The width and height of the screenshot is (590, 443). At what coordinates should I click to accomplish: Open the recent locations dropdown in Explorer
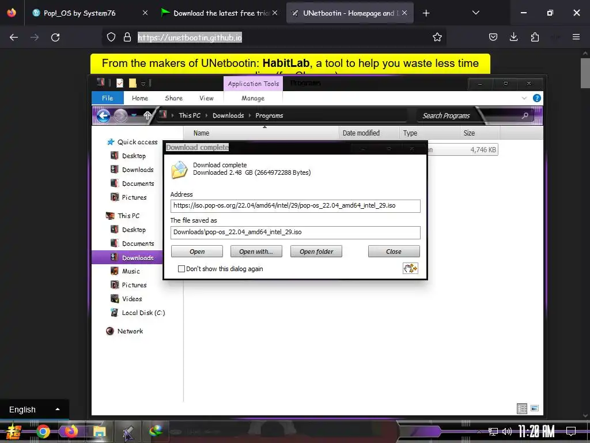point(134,115)
